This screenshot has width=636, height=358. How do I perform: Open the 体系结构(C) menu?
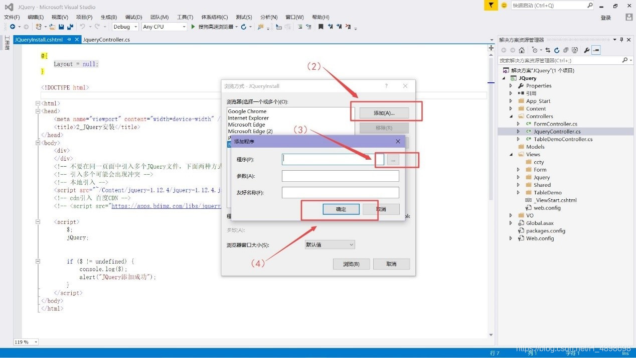214,17
